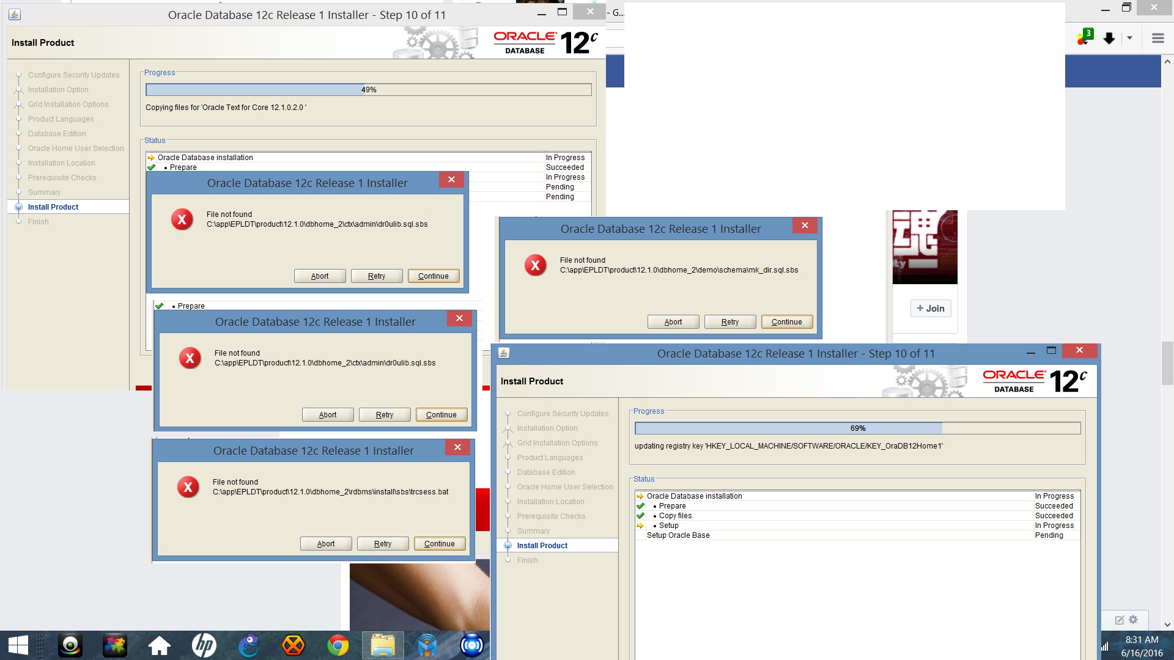
Task: Click the red group thumbnail above Join
Action: click(x=925, y=247)
